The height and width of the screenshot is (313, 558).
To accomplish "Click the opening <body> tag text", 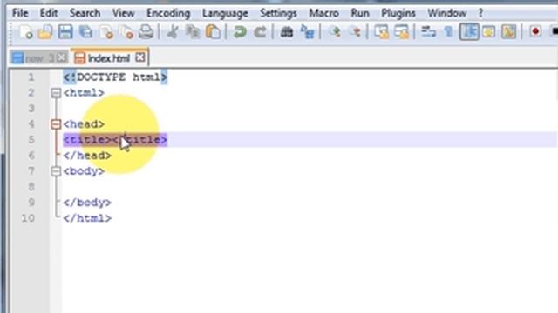I will coord(84,171).
